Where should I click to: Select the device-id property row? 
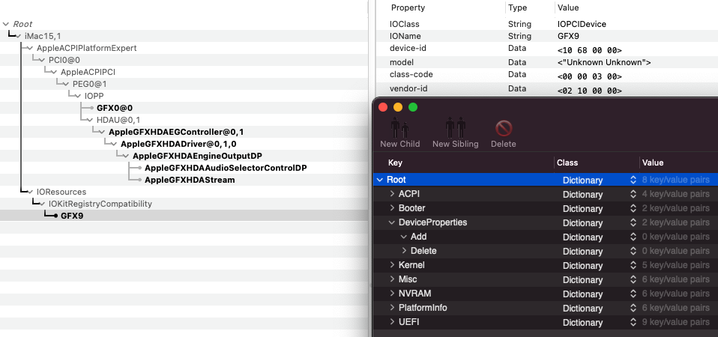tap(546, 49)
